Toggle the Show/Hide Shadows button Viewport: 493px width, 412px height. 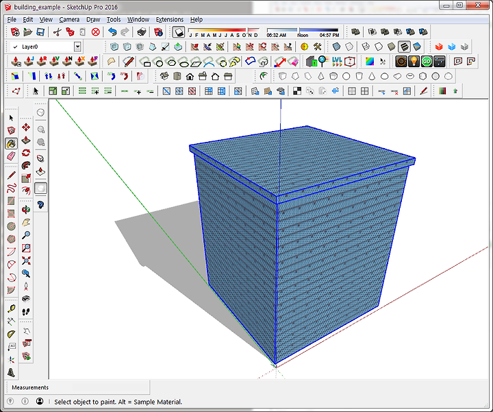pos(179,32)
